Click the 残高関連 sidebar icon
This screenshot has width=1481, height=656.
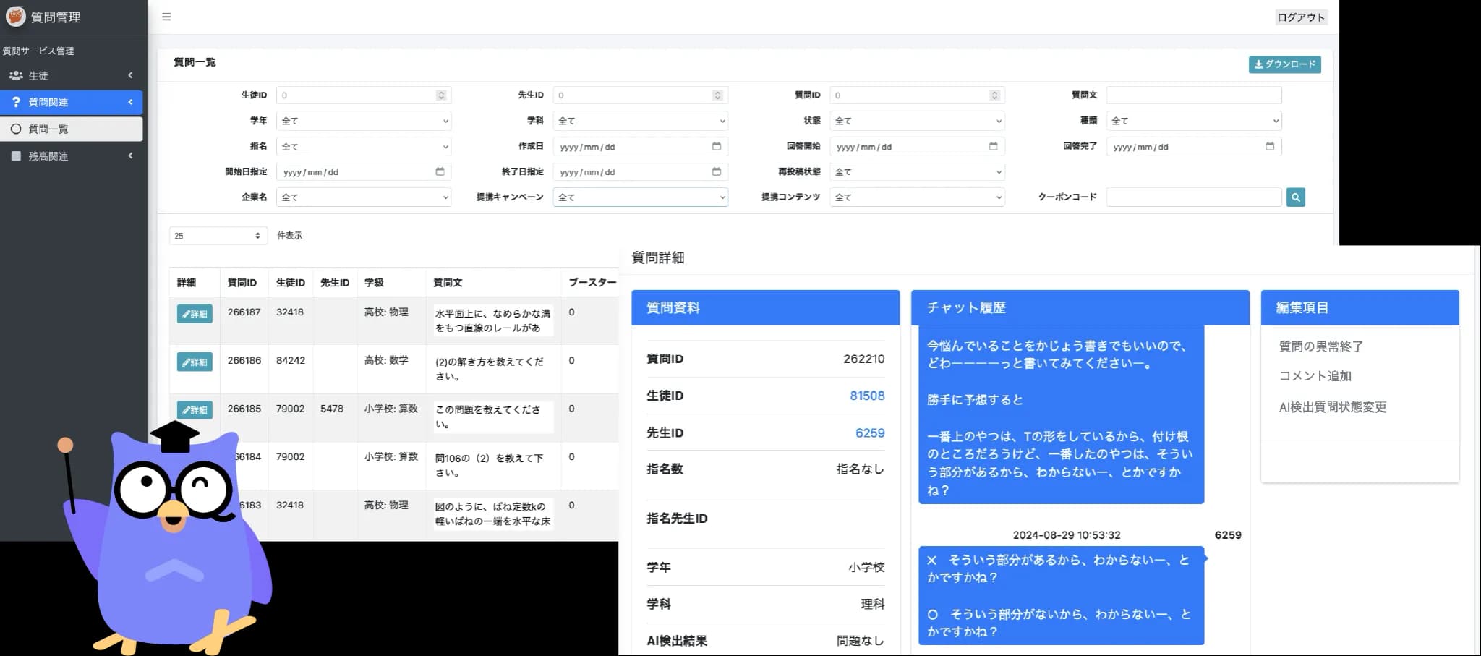[16, 156]
